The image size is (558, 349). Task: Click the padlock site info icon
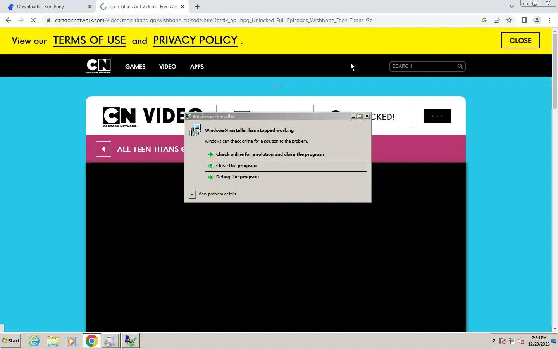[x=48, y=20]
